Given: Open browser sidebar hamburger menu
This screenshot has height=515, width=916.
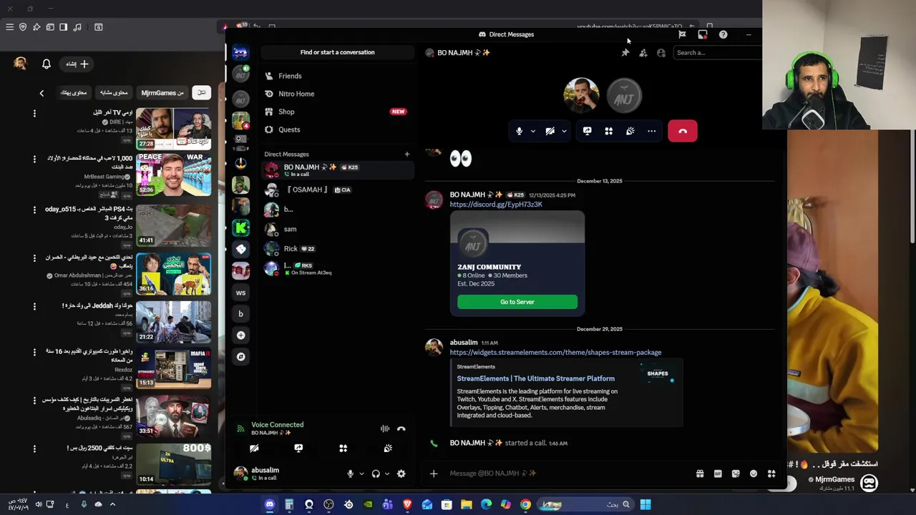Looking at the screenshot, I should (9, 27).
